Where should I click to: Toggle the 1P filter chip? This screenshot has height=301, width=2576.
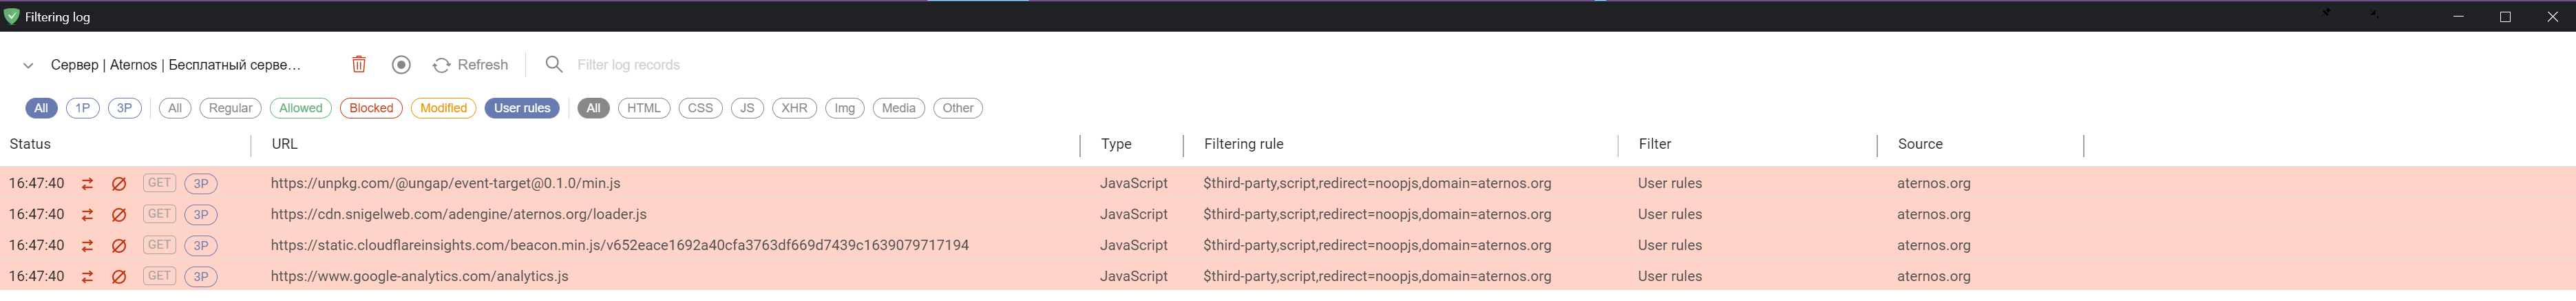coord(83,108)
